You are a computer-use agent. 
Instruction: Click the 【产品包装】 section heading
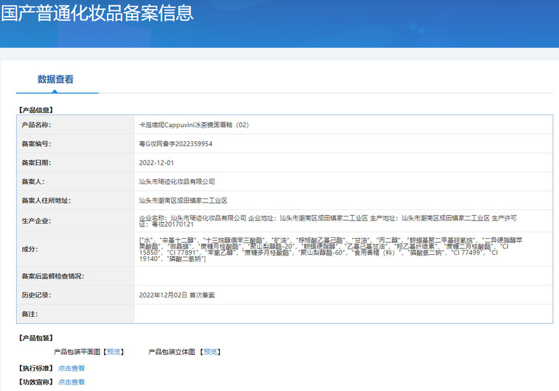point(36,338)
